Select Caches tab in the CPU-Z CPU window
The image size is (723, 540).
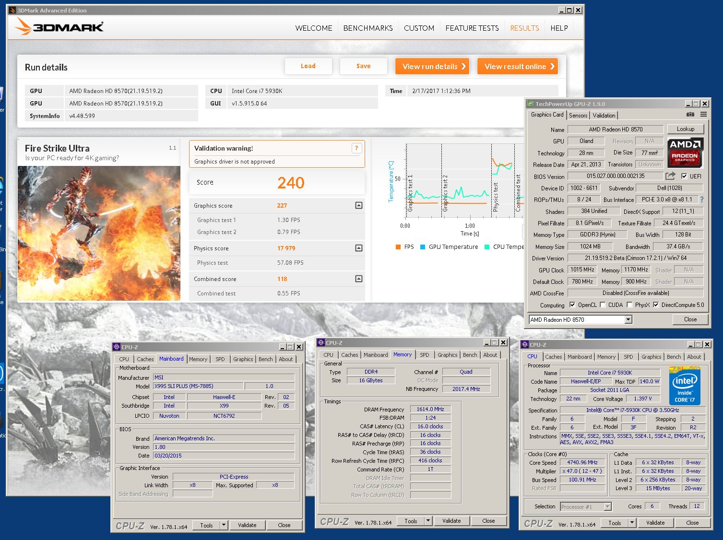coord(553,356)
